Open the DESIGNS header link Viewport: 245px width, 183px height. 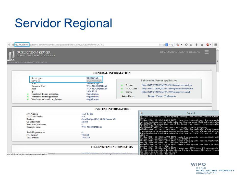194,52
